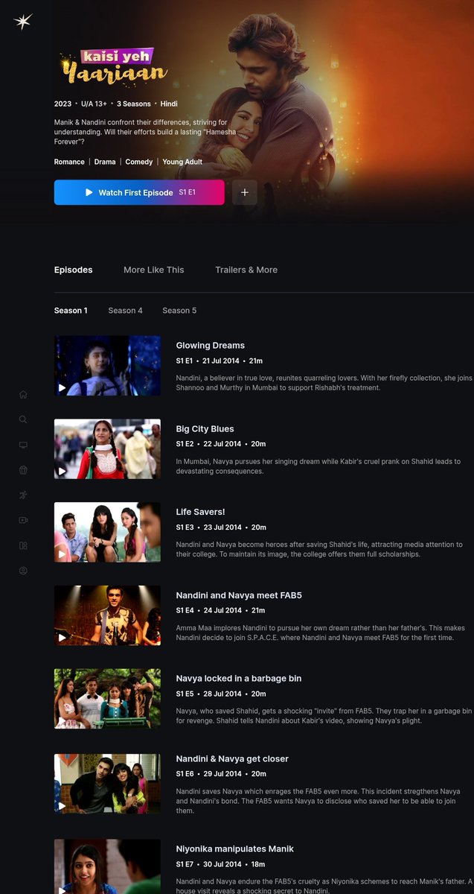
Task: Open Niyonika manipulates Manik thumbnail
Action: 107,866
